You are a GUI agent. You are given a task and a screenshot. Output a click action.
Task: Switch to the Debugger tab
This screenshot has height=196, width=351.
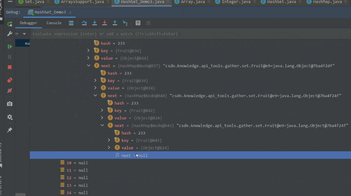pos(28,23)
